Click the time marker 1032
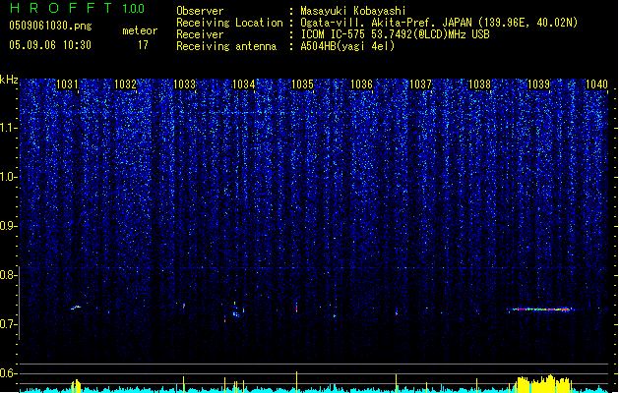Image resolution: width=619 pixels, height=393 pixels. click(126, 84)
